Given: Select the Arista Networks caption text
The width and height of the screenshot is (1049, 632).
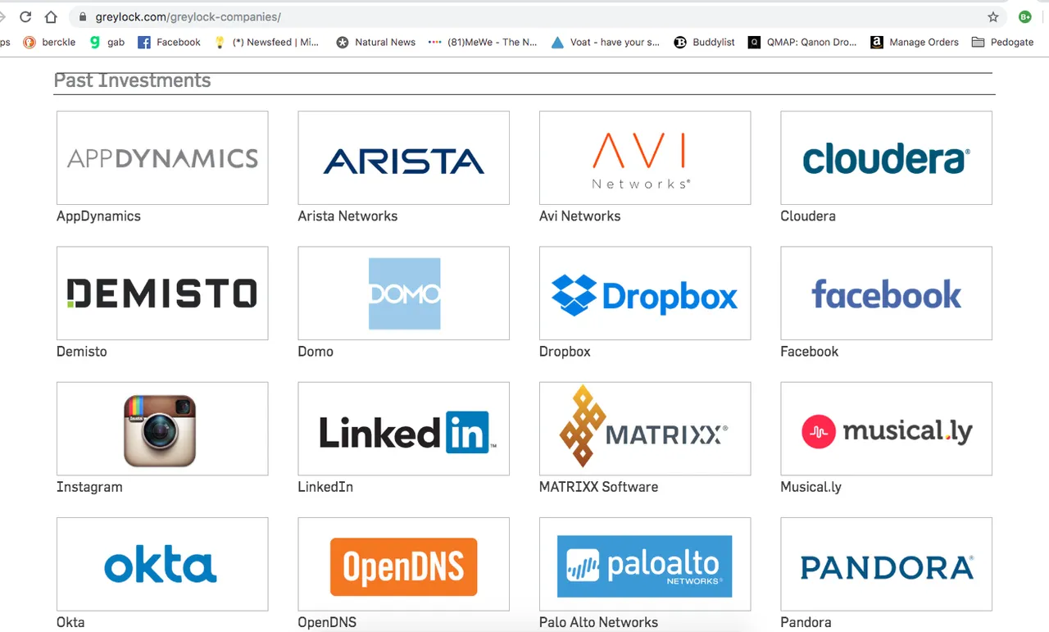Looking at the screenshot, I should coord(347,216).
